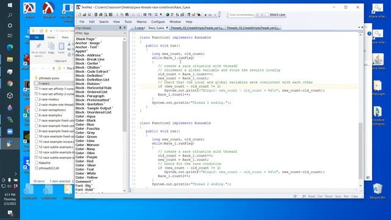Viewport: 391px width, 220px height.
Task: Open the Macros menu
Action: [x=142, y=22]
